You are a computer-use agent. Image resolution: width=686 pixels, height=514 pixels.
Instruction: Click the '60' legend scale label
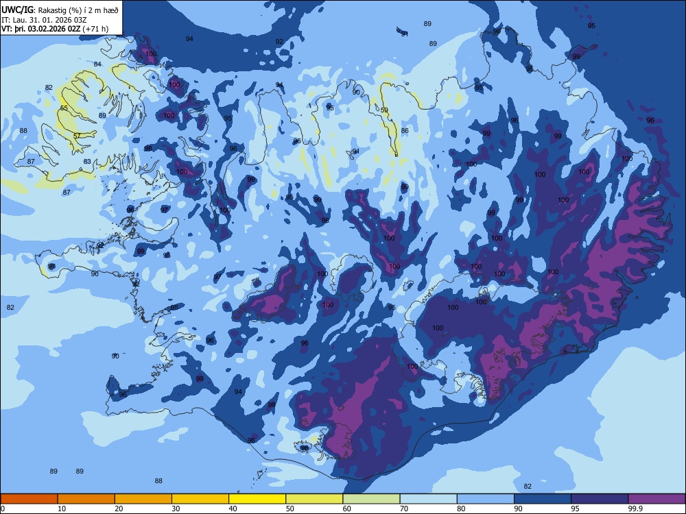pos(347,509)
